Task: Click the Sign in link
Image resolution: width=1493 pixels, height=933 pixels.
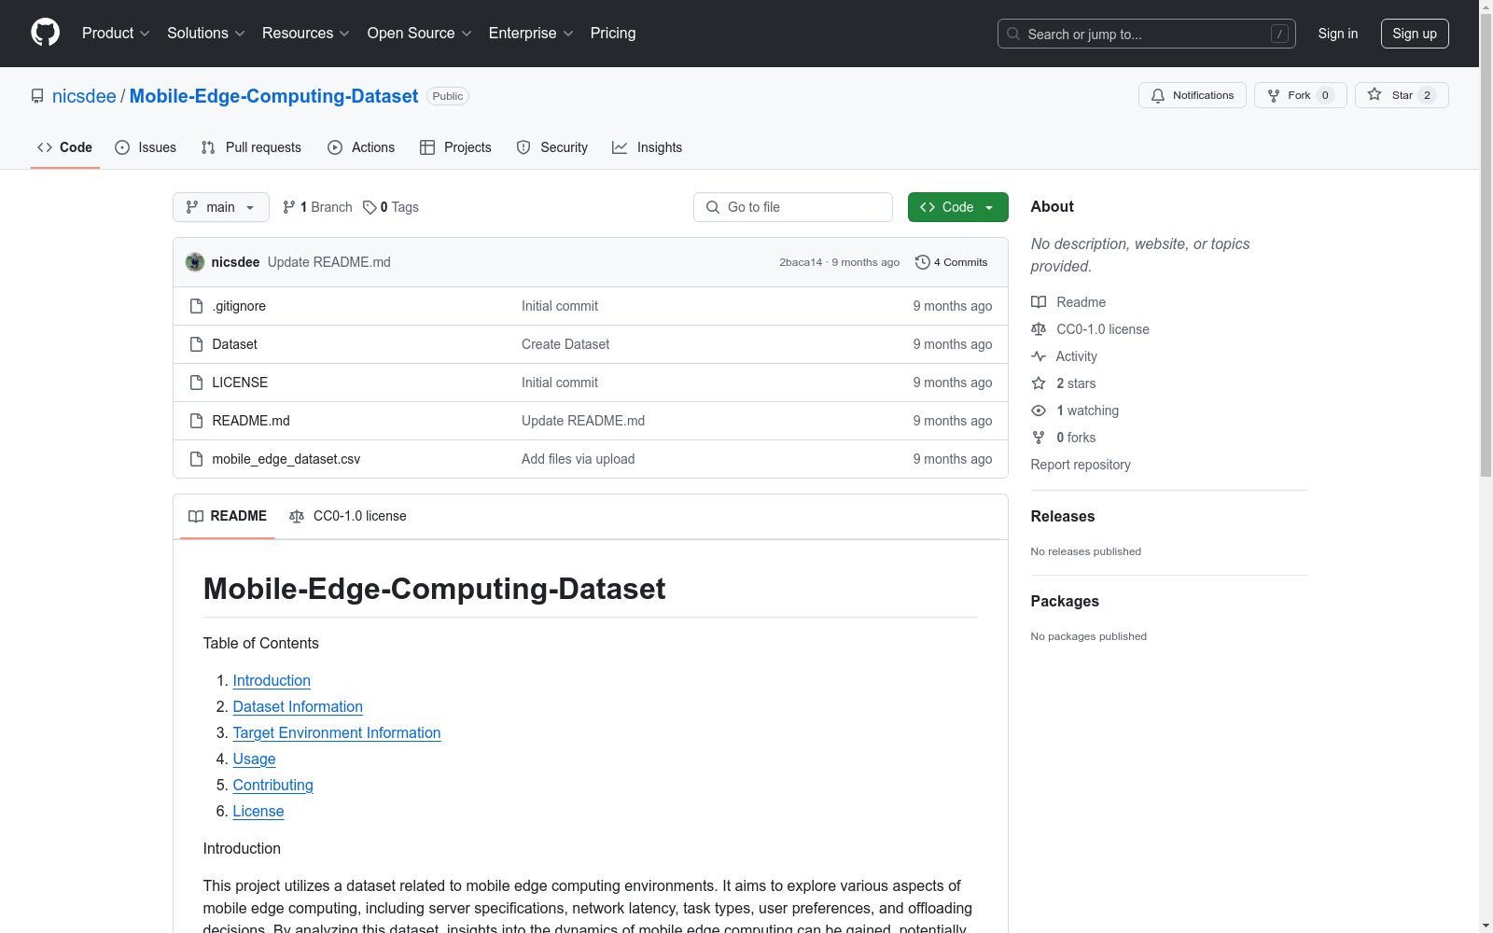Action: 1338,34
